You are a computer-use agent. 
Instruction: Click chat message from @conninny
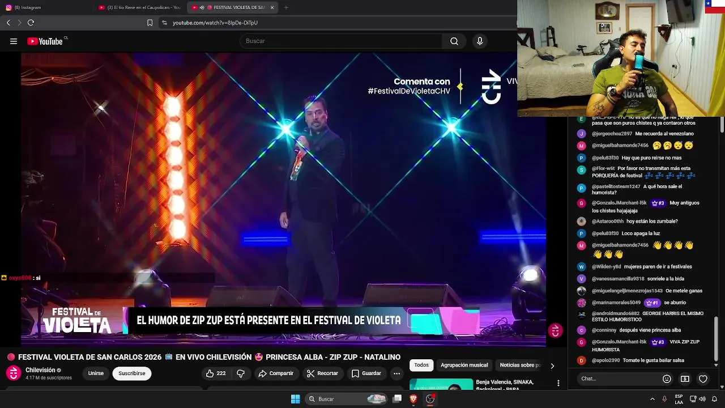650,330
